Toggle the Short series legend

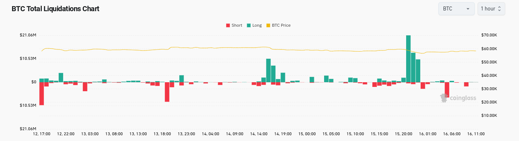[x=234, y=25]
